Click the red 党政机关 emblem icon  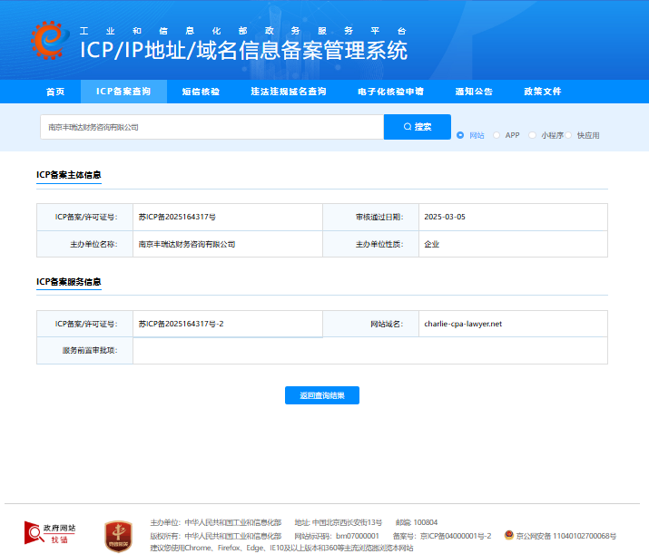coord(119,533)
